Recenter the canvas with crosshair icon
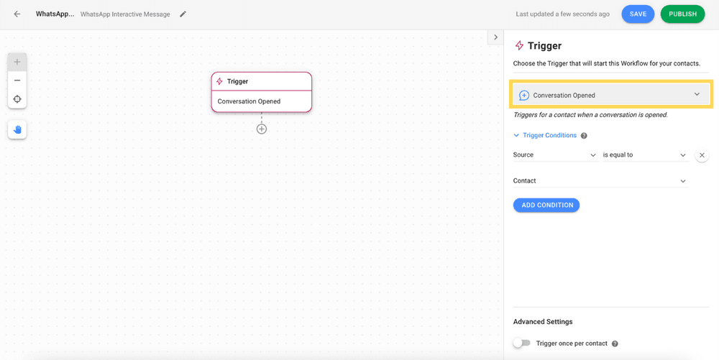719x360 pixels. [x=17, y=99]
